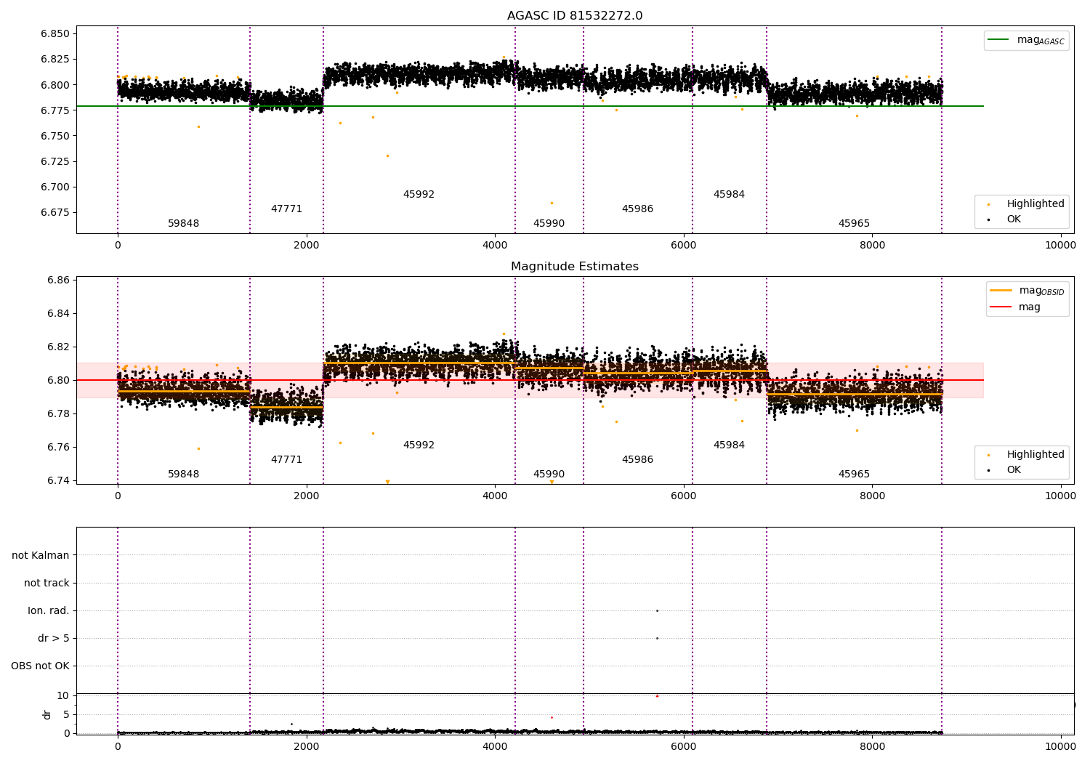Click obsid label 45986 in Magnitude Estimates plot
The image size is (1090, 763).
click(x=637, y=460)
